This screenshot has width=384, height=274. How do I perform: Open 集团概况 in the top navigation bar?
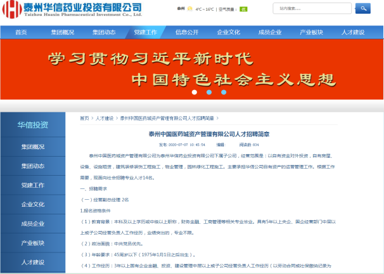pos(63,32)
